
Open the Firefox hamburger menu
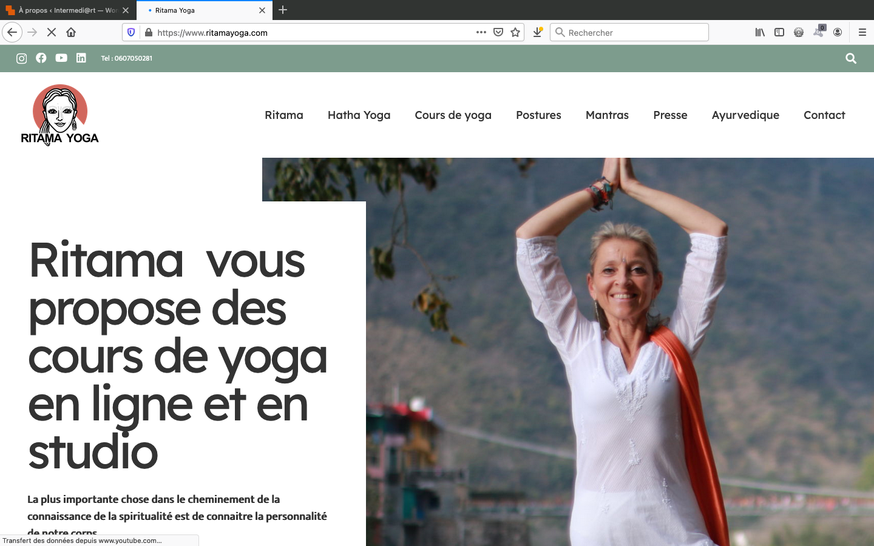(x=862, y=32)
